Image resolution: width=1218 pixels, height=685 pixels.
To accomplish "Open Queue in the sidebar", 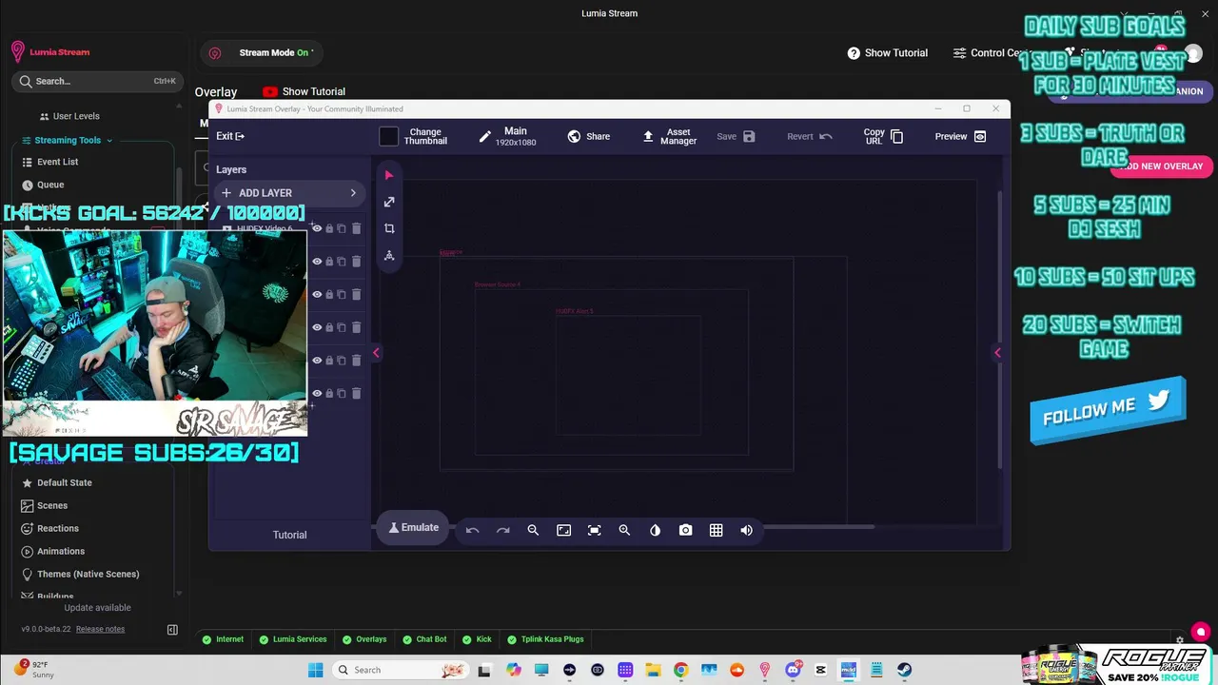I will 50,185.
